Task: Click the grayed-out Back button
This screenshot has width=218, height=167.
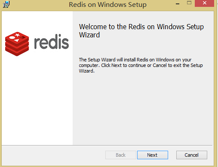Action: (x=120, y=155)
